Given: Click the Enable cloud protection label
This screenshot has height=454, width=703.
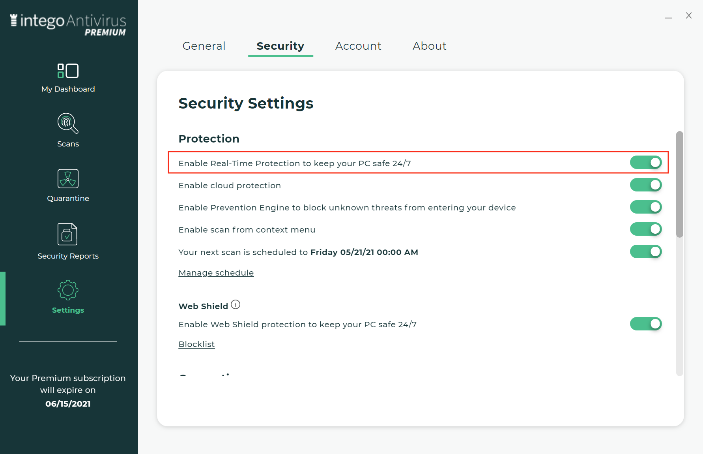Looking at the screenshot, I should [x=230, y=186].
